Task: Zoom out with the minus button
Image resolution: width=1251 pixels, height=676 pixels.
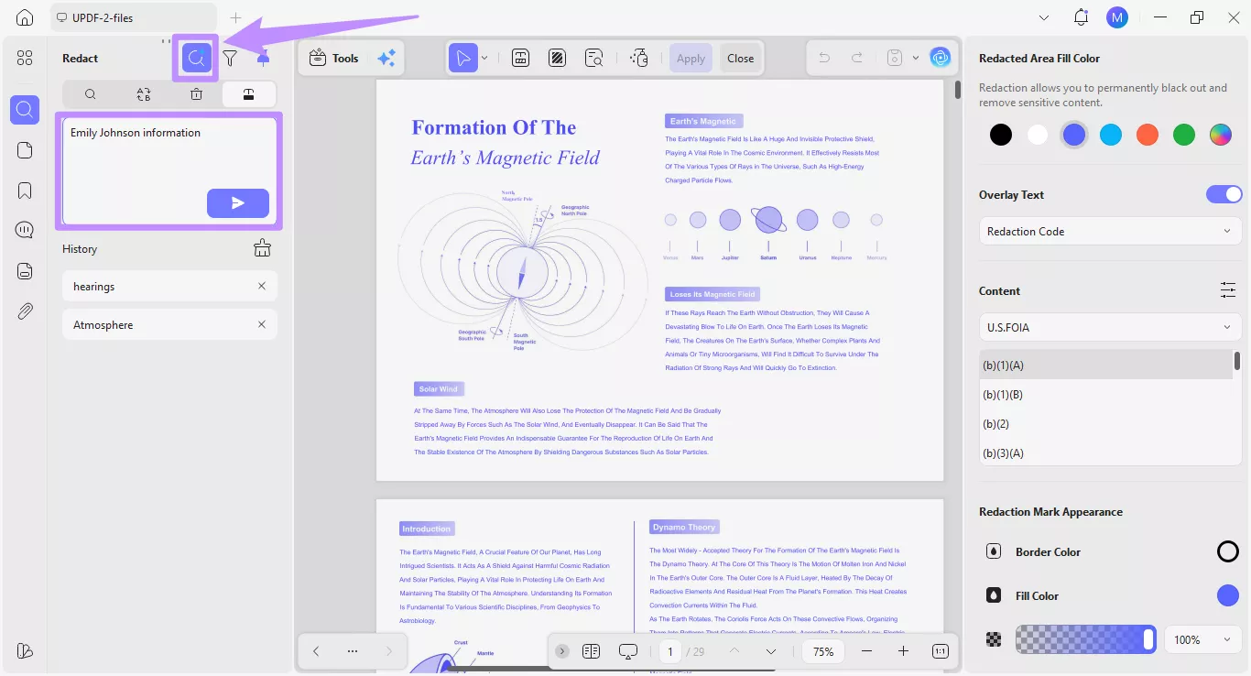Action: [866, 651]
